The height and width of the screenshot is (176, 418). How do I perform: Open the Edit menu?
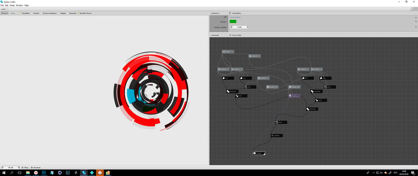pyautogui.click(x=7, y=5)
